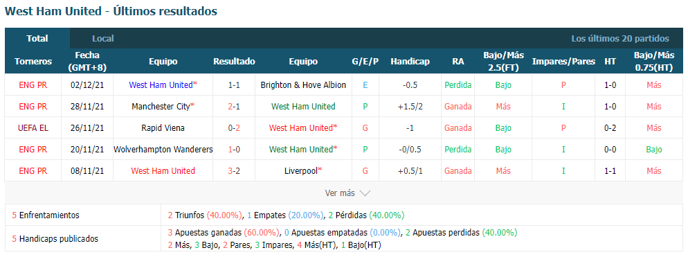
Task: Expand the Ver más chevron
Action: 365,193
